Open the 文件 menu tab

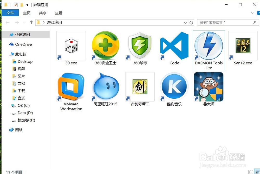[x=10, y=13]
